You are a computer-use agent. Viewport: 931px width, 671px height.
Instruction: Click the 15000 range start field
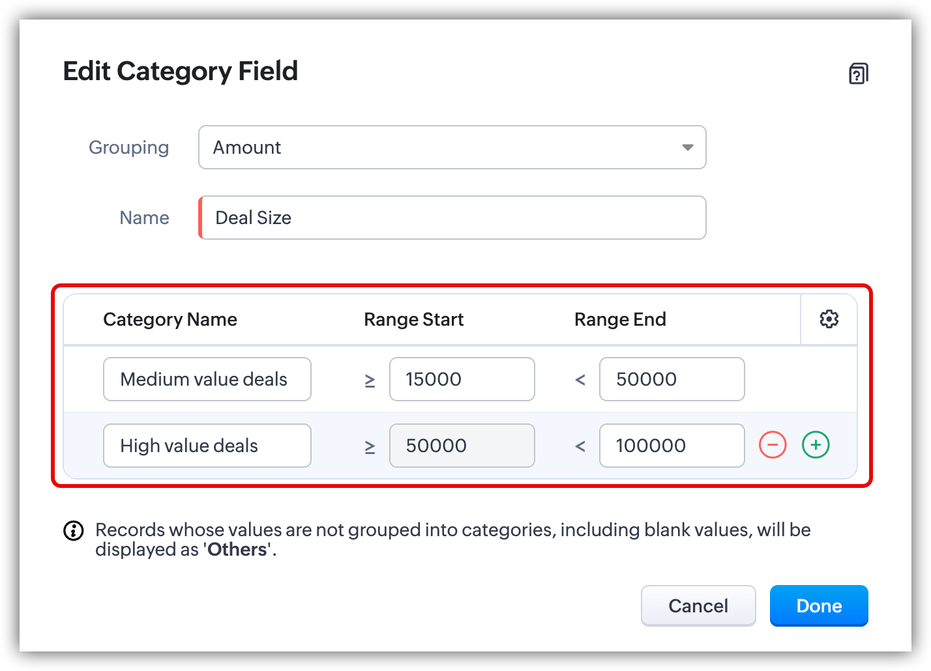[x=462, y=380]
